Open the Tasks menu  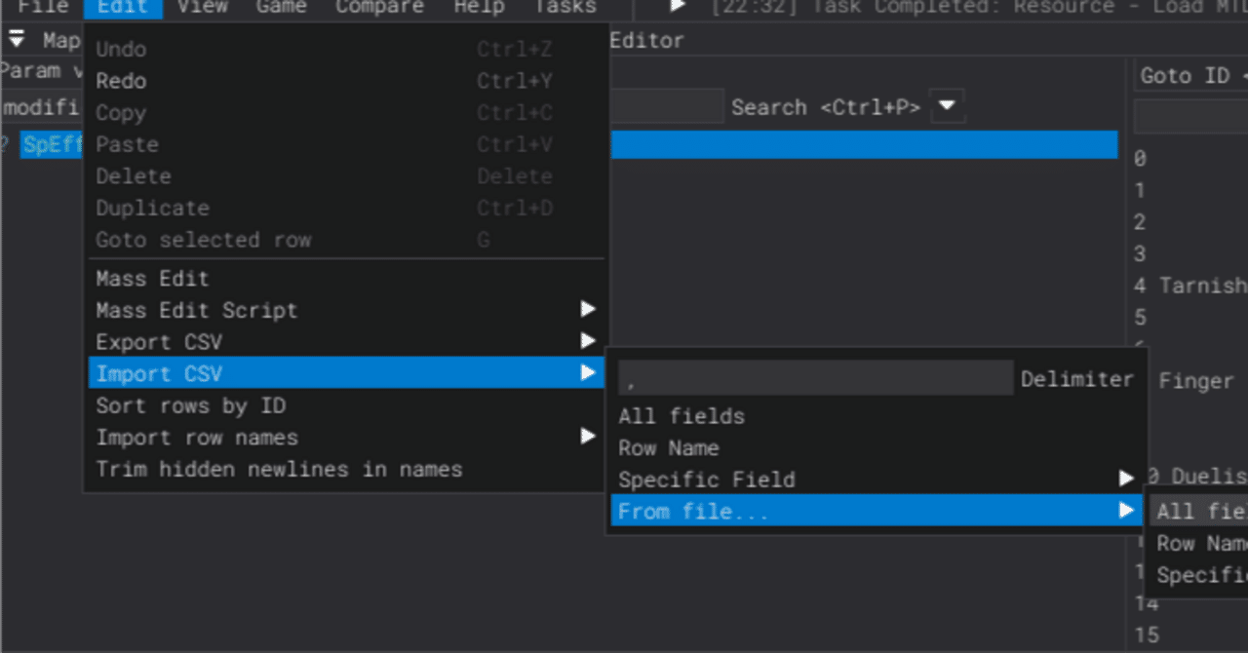pos(564,9)
